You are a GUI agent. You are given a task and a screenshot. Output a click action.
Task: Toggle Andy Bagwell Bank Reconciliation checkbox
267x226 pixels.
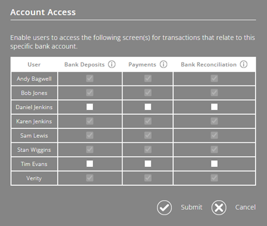pos(214,79)
